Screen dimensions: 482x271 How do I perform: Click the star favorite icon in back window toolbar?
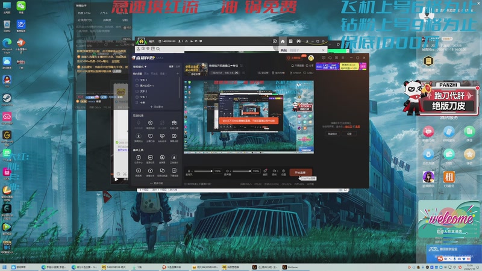[x=186, y=41]
